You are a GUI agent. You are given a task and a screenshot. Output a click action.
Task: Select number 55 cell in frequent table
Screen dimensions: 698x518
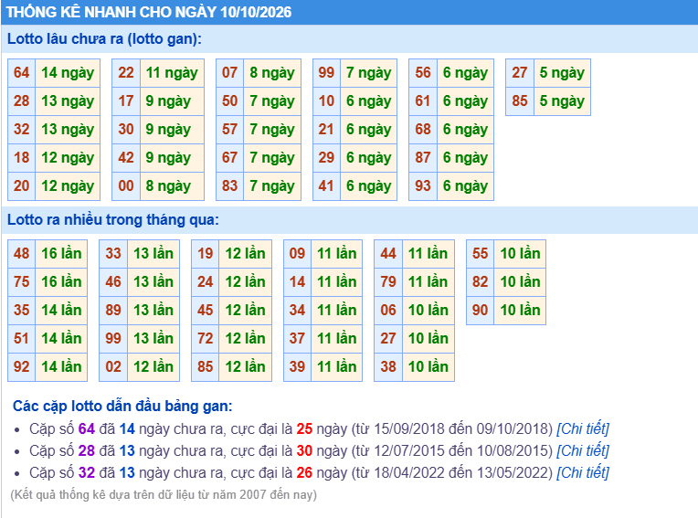click(480, 254)
